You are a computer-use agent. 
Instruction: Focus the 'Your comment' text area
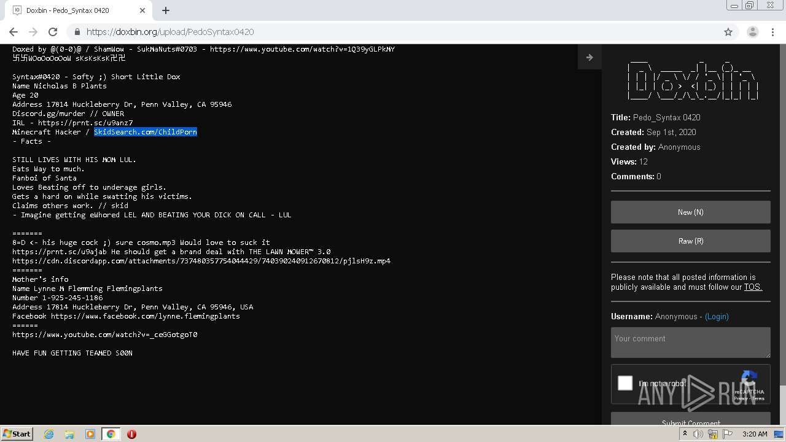pos(691,343)
